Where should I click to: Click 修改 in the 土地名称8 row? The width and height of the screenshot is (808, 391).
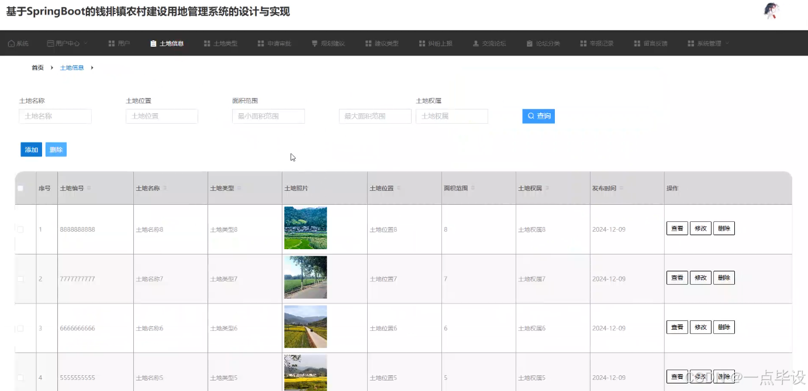(x=700, y=228)
